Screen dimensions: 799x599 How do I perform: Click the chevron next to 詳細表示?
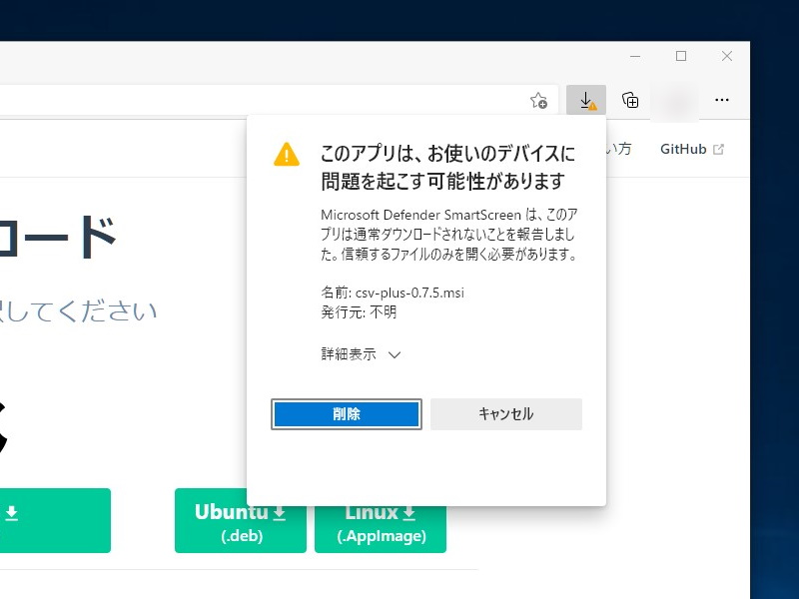(394, 354)
